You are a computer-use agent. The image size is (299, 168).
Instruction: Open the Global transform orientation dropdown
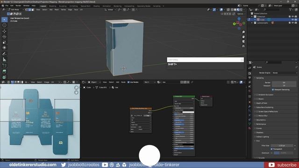[110, 9]
